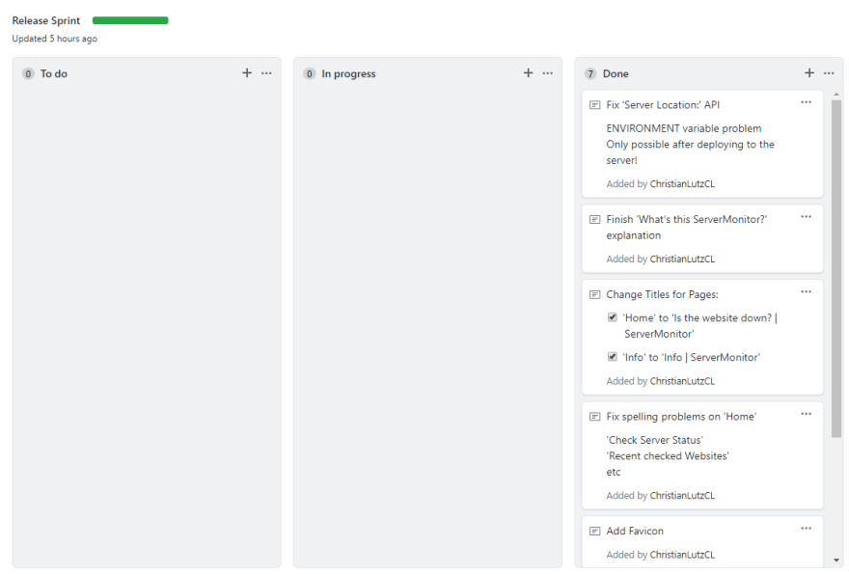Click note icon on 'Add Favicon' card

click(x=595, y=532)
